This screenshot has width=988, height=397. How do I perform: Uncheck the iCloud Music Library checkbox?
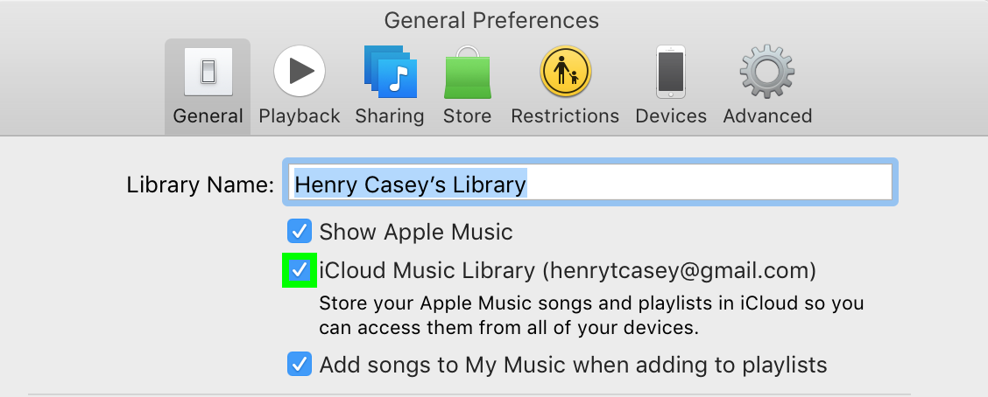point(300,271)
